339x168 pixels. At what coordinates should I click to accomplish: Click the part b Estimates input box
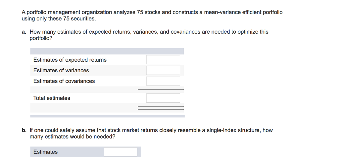pos(121,152)
